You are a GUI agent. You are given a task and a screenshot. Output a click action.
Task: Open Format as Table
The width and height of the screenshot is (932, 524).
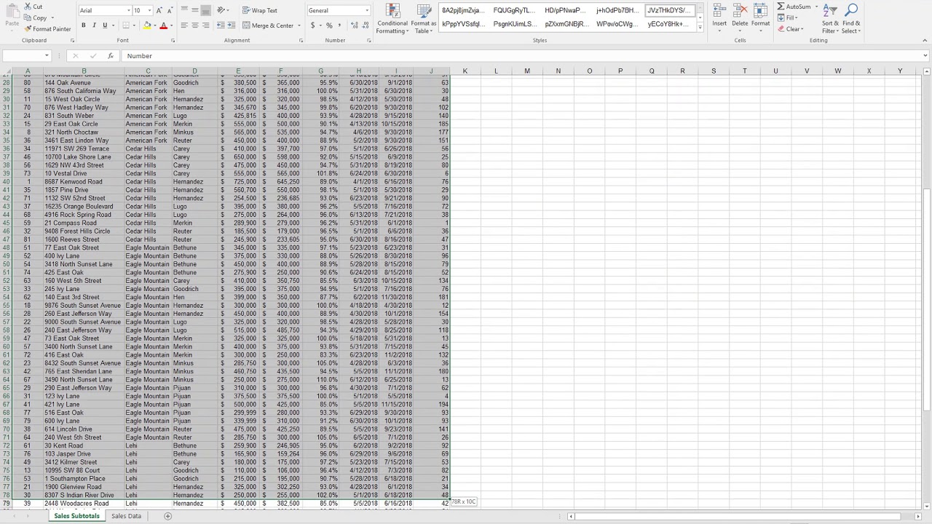(423, 19)
